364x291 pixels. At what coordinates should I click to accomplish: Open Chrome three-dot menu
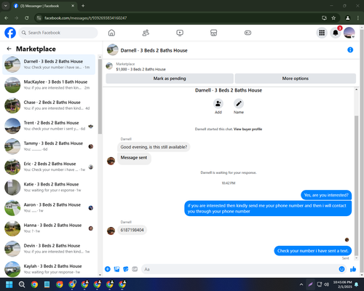click(357, 18)
